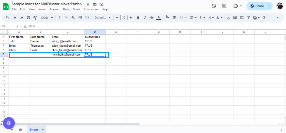Viewport: 286px width, 133px height.
Task: Open the Insert menu
Action: coord(42,9)
